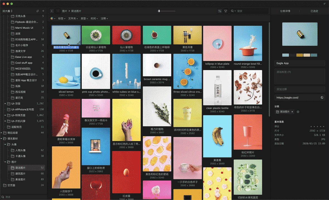This screenshot has height=200, width=329.
Task: Open the color filter dropdown
Action: click(x=53, y=18)
